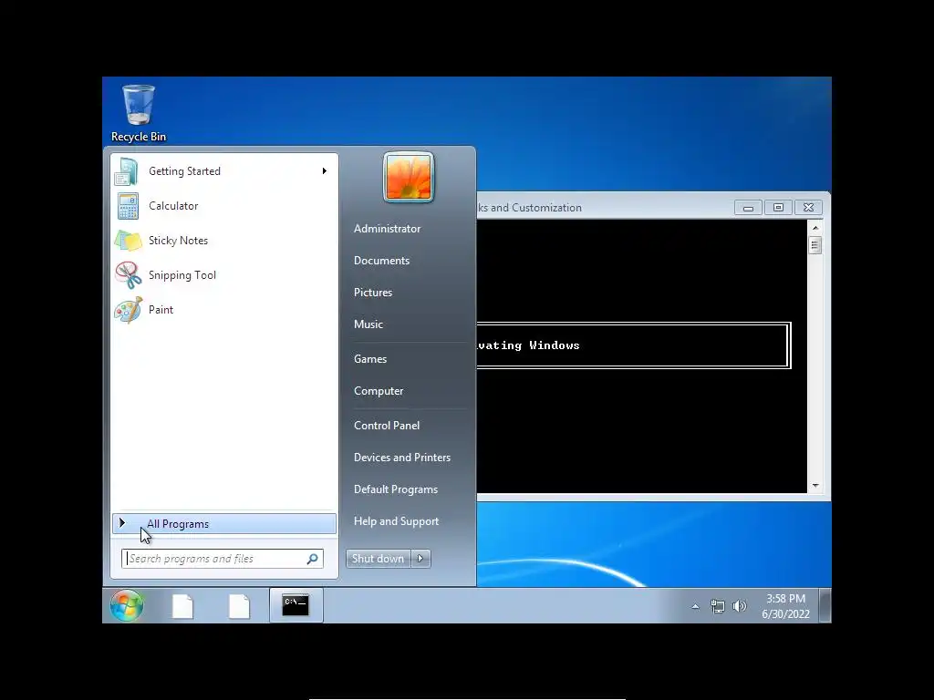Open the Sticky Notes icon
934x700 pixels.
coord(128,241)
